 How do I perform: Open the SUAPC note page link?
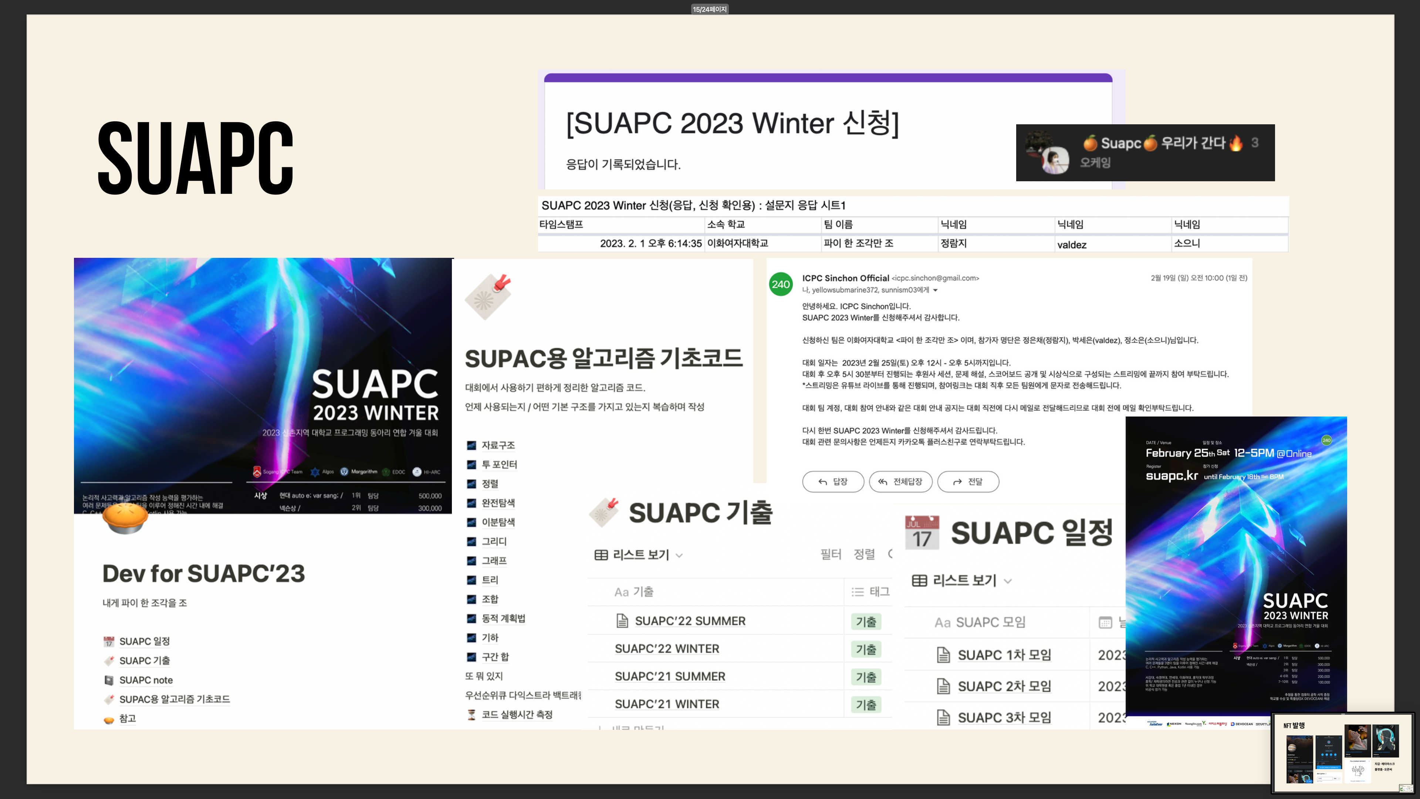coord(146,680)
